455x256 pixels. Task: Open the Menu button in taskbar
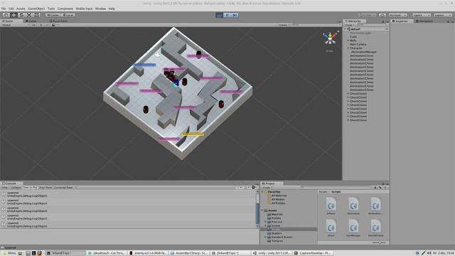pyautogui.click(x=9, y=253)
